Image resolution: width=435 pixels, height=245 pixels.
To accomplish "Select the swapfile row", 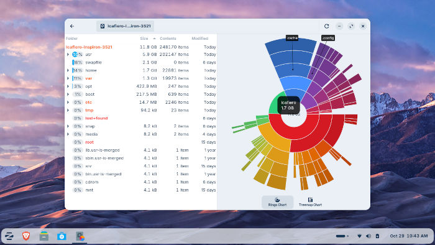I will click(x=141, y=62).
